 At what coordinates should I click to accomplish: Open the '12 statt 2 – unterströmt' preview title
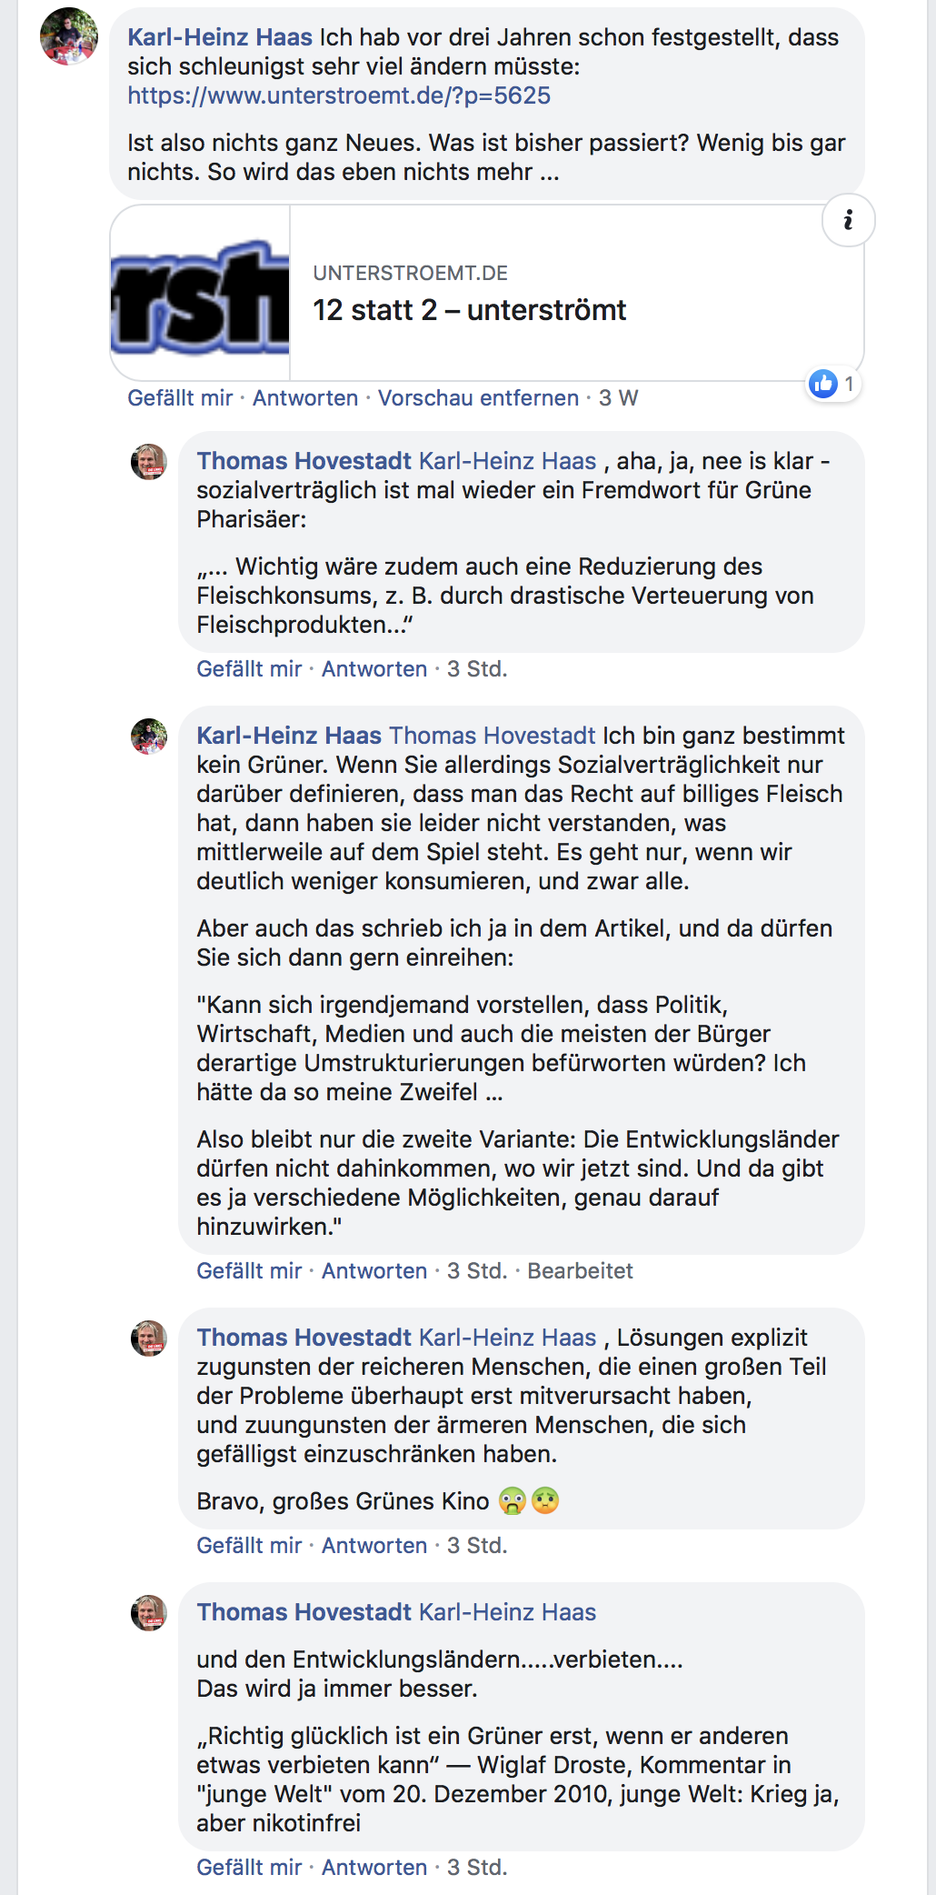coord(469,310)
